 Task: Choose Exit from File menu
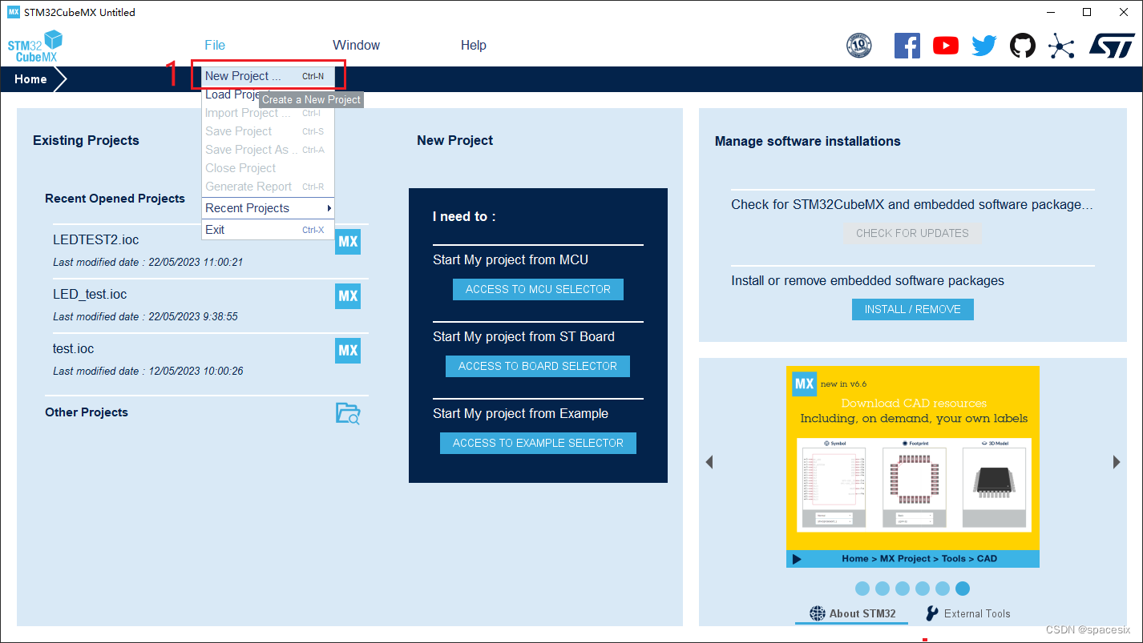[x=268, y=230]
